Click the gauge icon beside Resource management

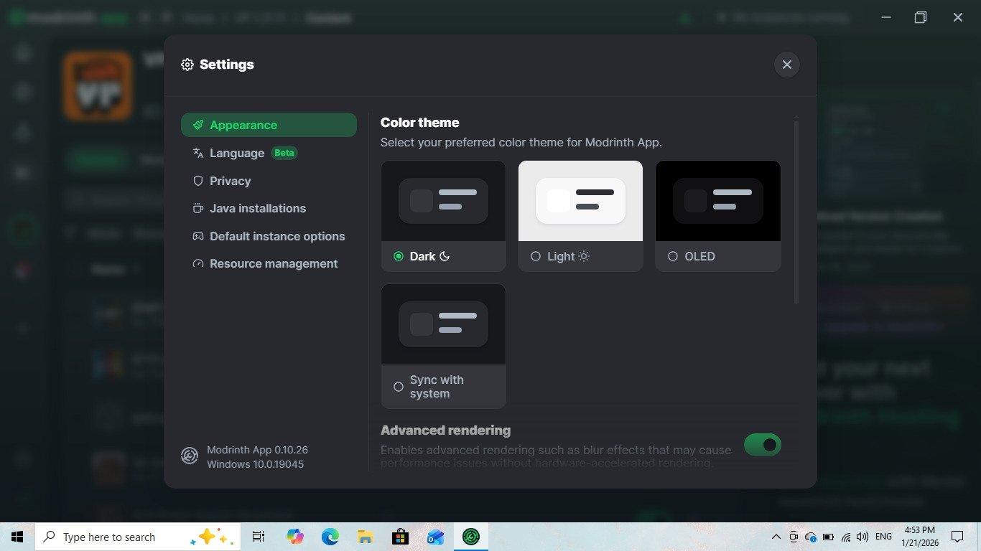[x=198, y=264]
